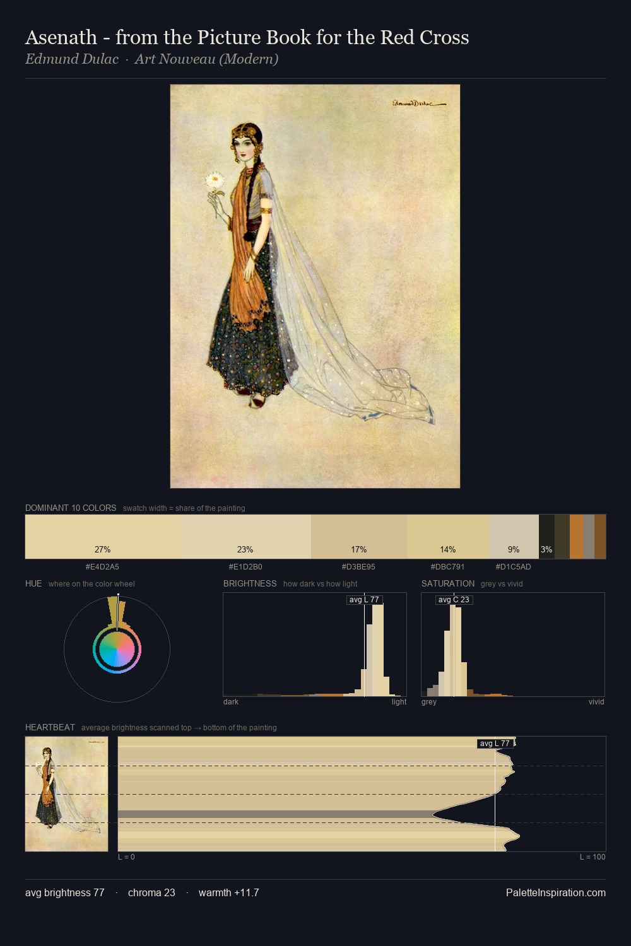The image size is (631, 946).
Task: Select the 23% swatch #E1D2B0
Action: point(246,537)
